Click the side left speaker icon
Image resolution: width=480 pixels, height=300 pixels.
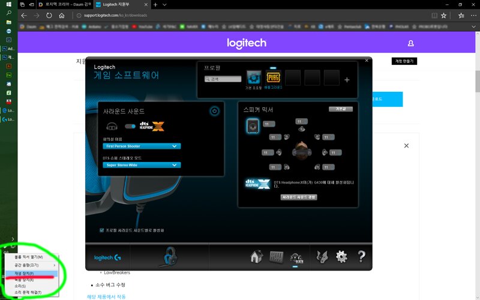[279, 152]
